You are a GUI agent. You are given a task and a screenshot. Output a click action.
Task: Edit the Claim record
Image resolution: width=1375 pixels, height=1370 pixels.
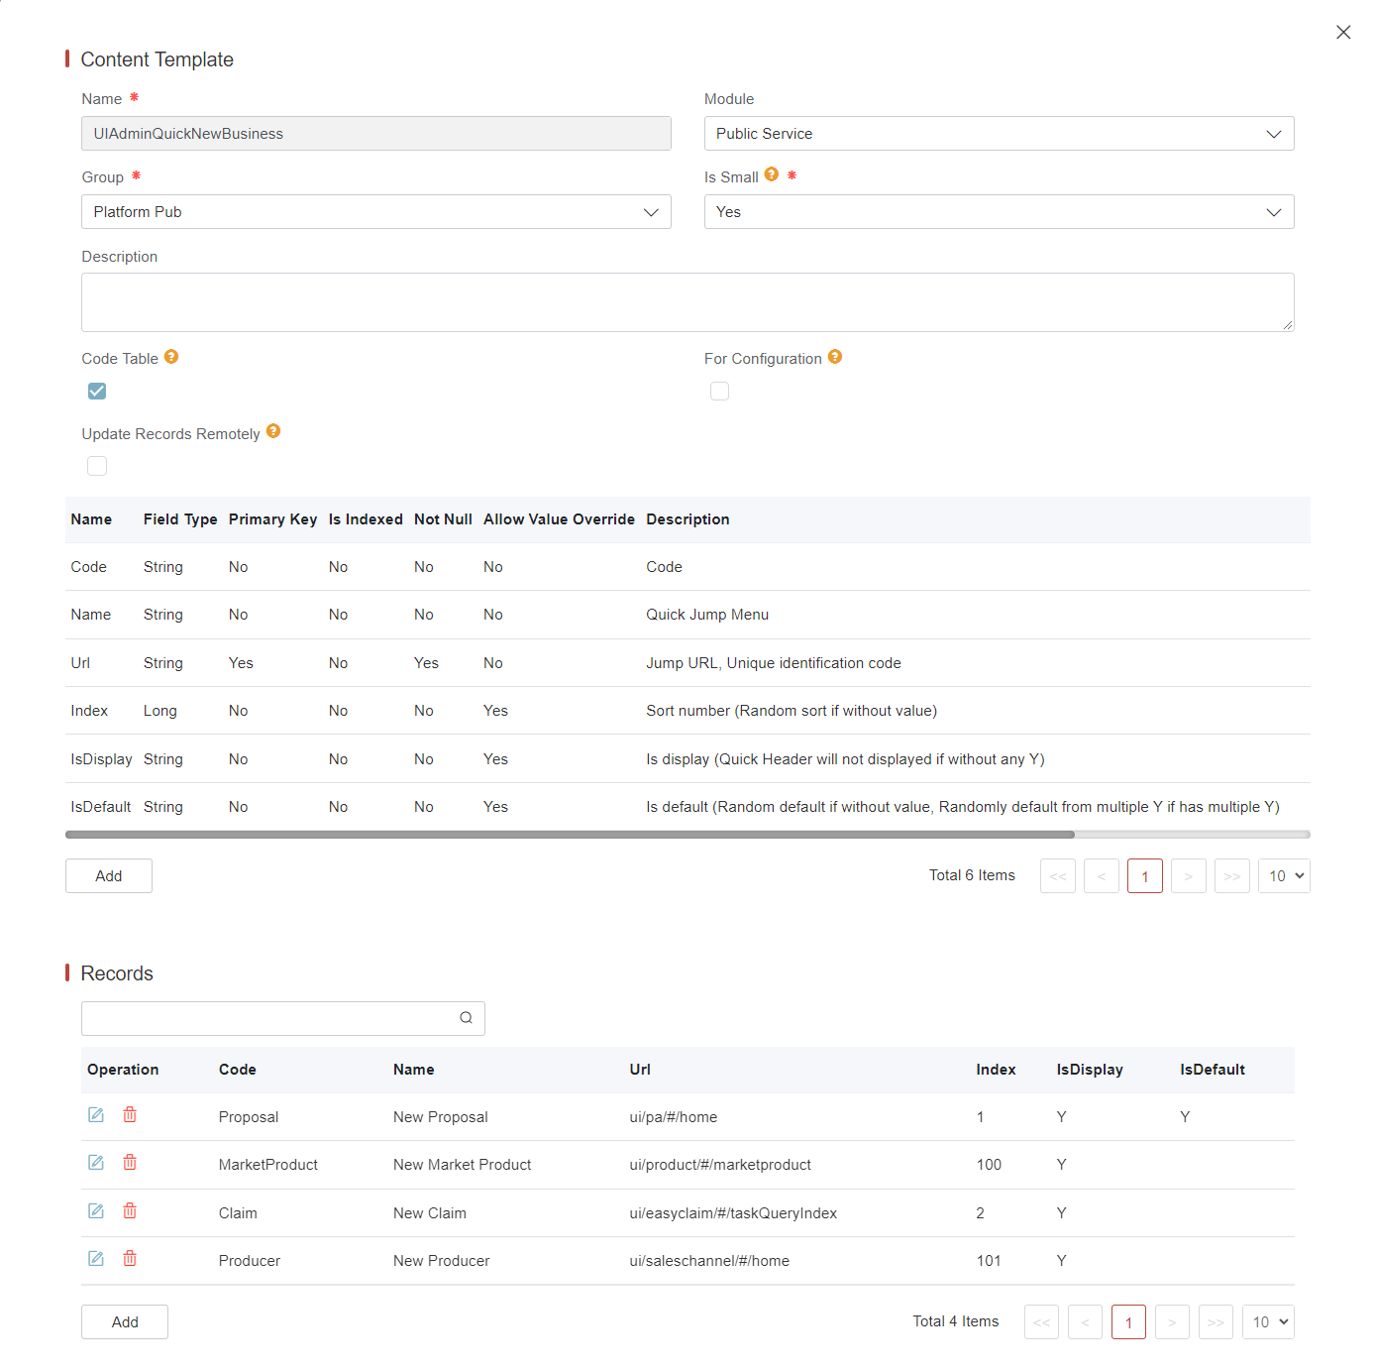pyautogui.click(x=96, y=1211)
